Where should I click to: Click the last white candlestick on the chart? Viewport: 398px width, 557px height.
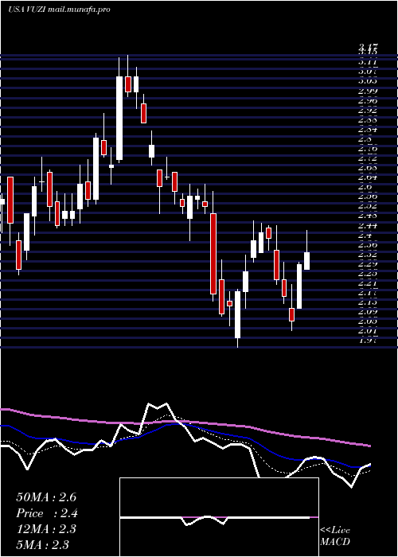306,261
